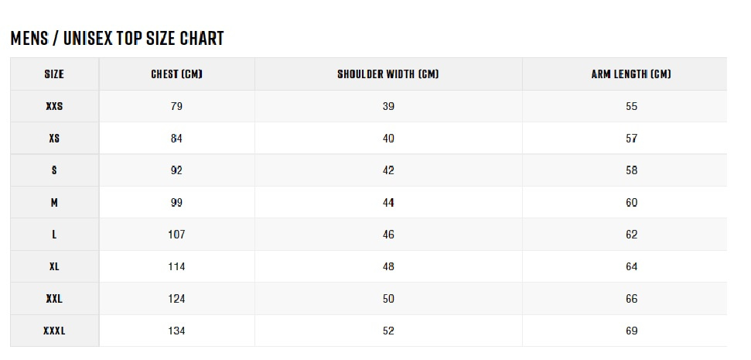751x360 pixels.
Task: Click arm length value 69 for XXXL
Action: pyautogui.click(x=631, y=331)
